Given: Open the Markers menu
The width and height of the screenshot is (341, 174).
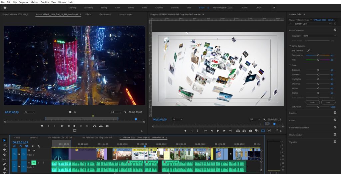Looking at the screenshot, I should pyautogui.click(x=34, y=2).
